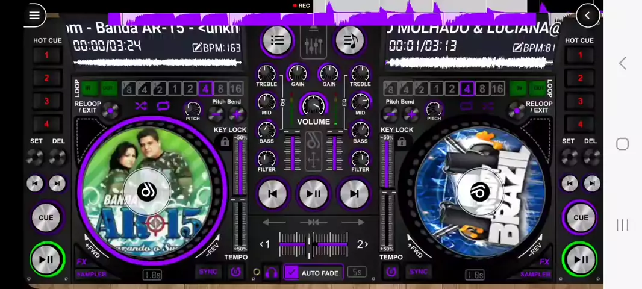Toggle the left deck loop IN button
The height and width of the screenshot is (289, 642).
point(89,89)
